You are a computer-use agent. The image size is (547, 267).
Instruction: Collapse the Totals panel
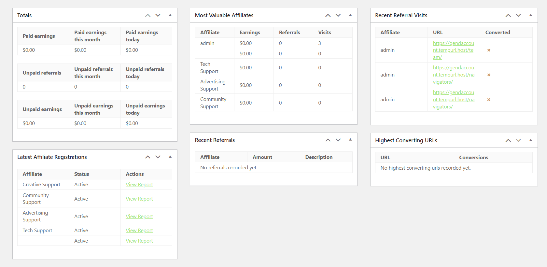pos(170,15)
